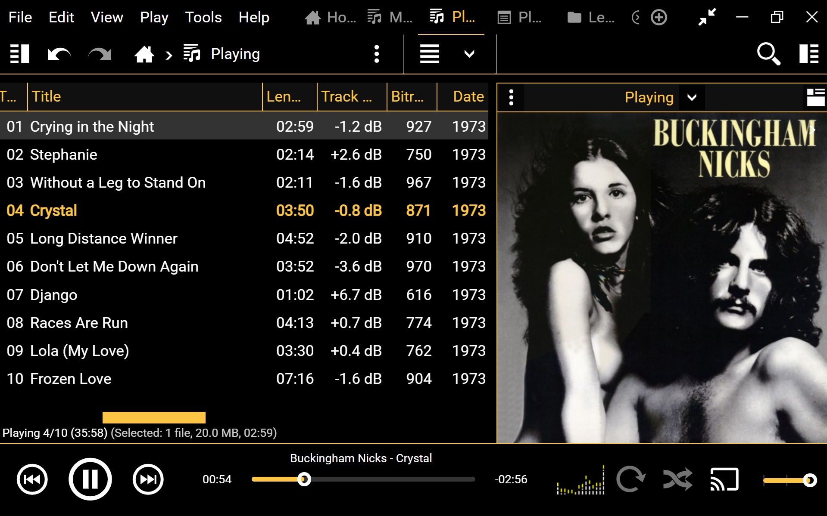Image resolution: width=827 pixels, height=516 pixels.
Task: Click the list view icon
Action: tap(430, 54)
